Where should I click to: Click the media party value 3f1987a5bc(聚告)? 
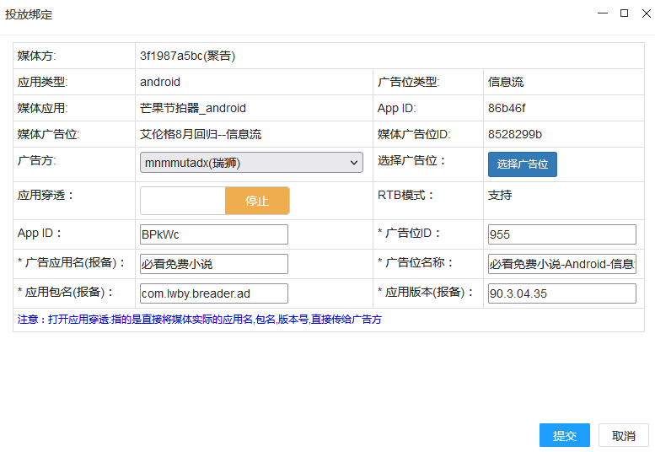pos(187,56)
